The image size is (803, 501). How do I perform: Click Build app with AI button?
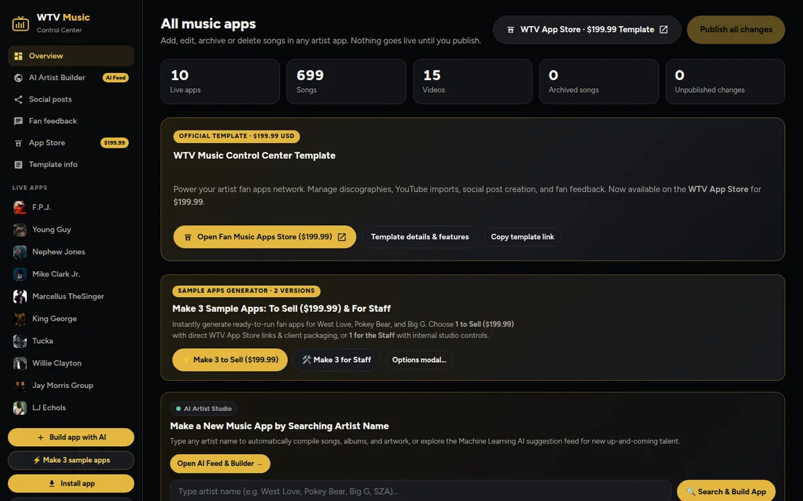pos(71,438)
